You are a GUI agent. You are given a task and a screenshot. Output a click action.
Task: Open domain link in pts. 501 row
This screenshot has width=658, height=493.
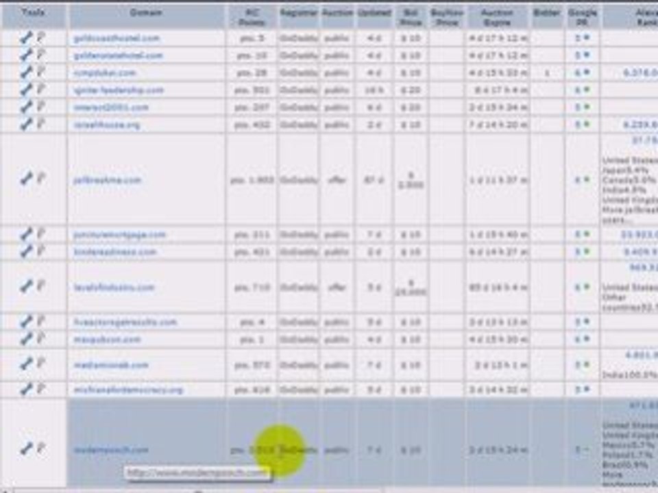(118, 90)
